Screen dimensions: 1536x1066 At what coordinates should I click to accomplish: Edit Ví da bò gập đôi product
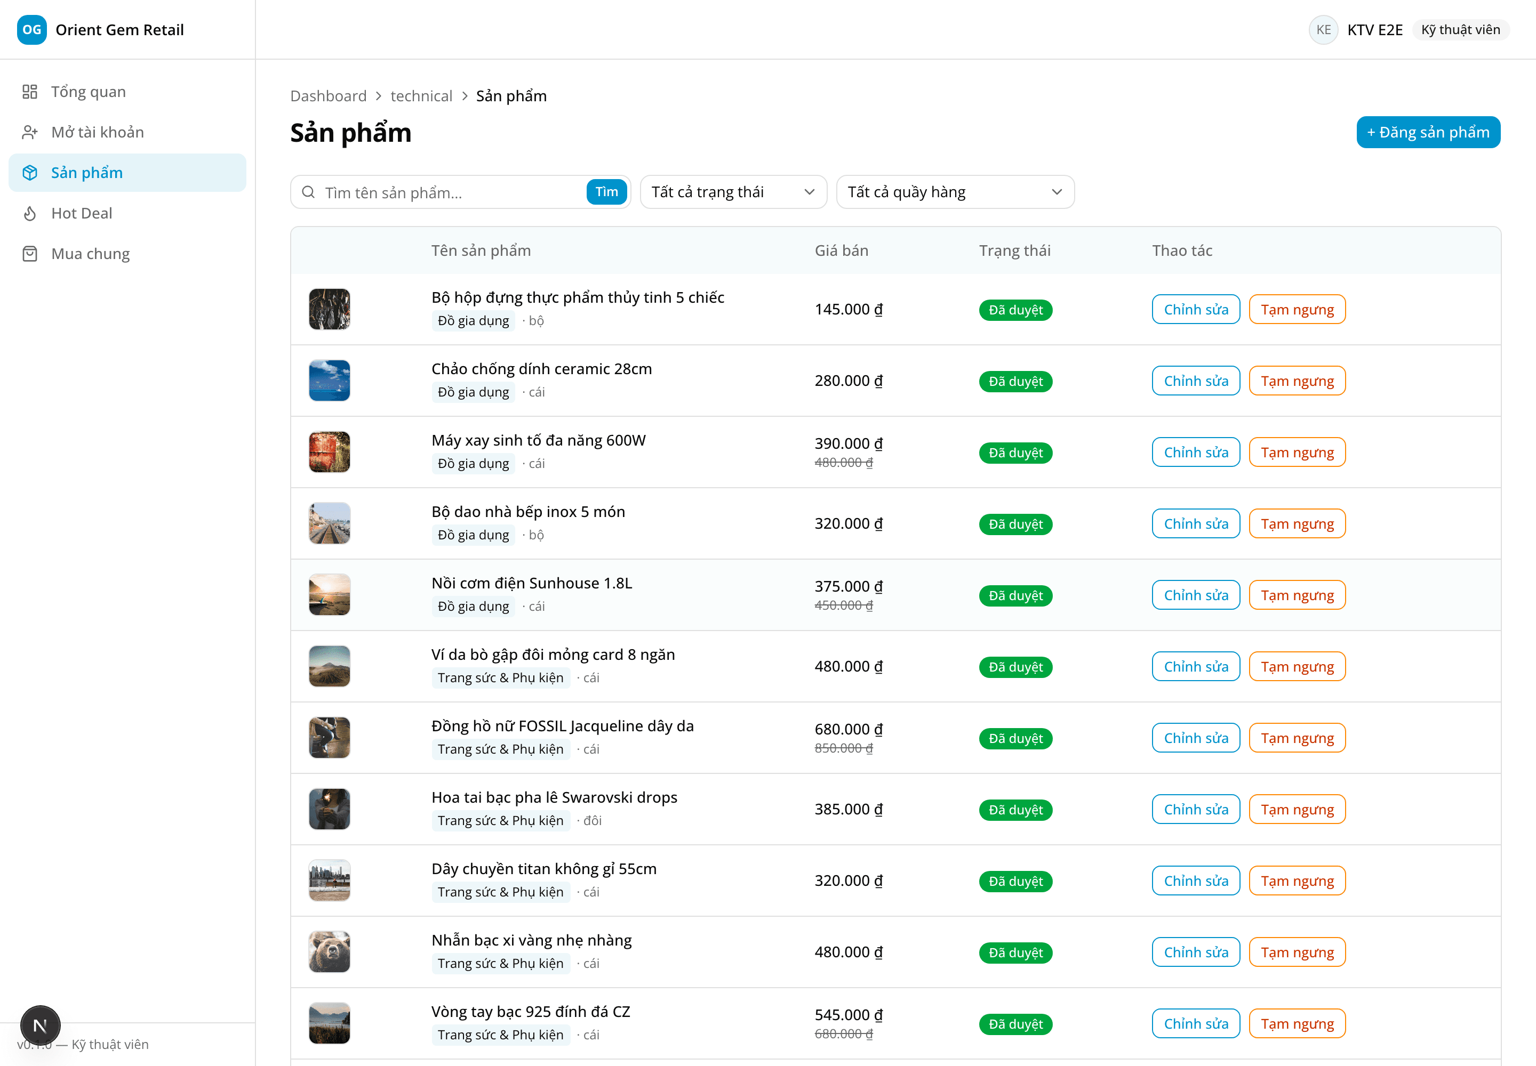click(1196, 667)
